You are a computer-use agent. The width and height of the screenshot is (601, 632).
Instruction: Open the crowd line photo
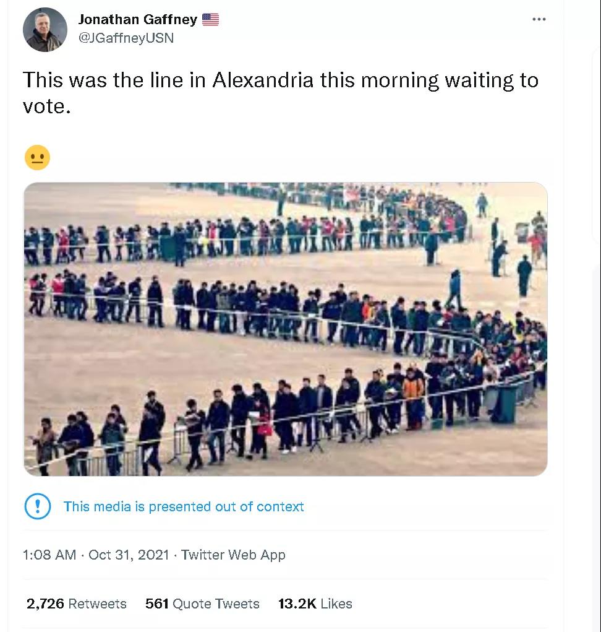[x=286, y=329]
